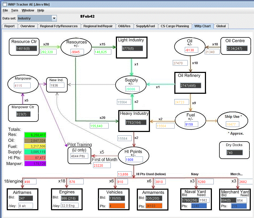The image size is (254, 218).
Task: Click the Heavy Industry value field
Action: pos(136,122)
